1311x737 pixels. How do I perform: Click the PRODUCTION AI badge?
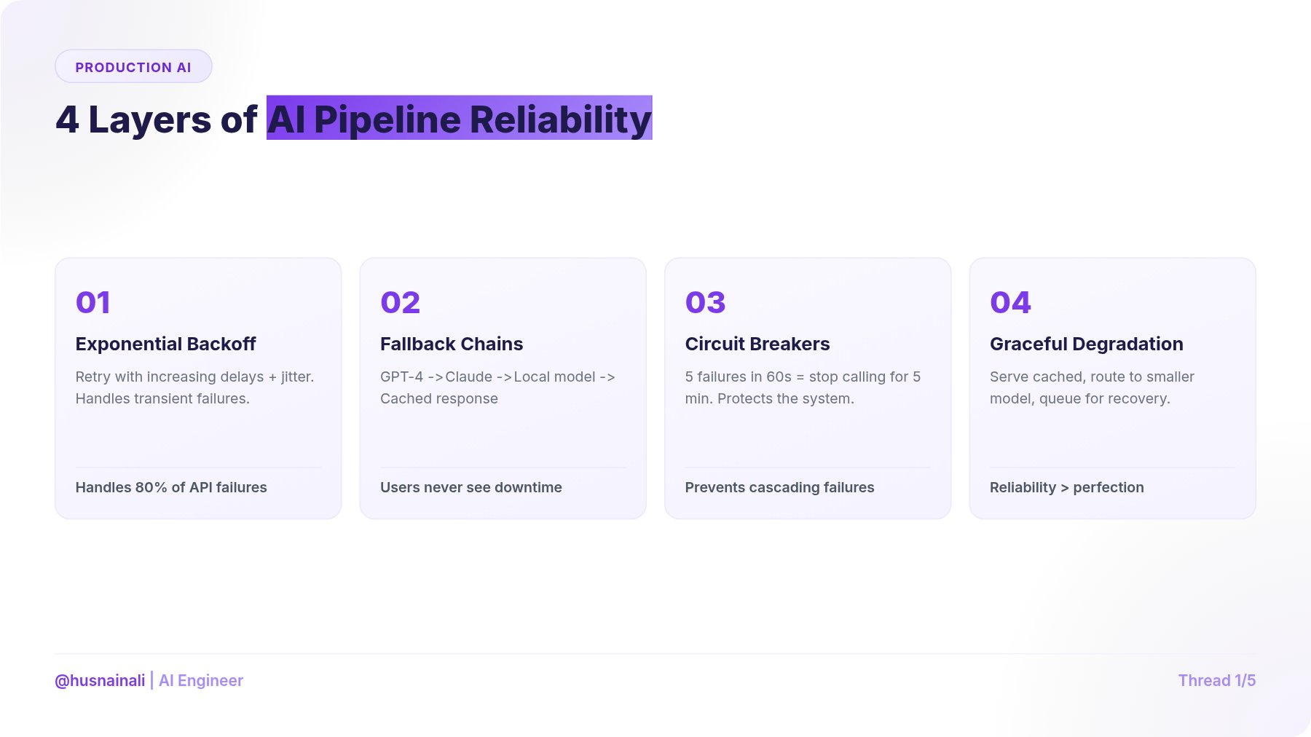pyautogui.click(x=133, y=67)
